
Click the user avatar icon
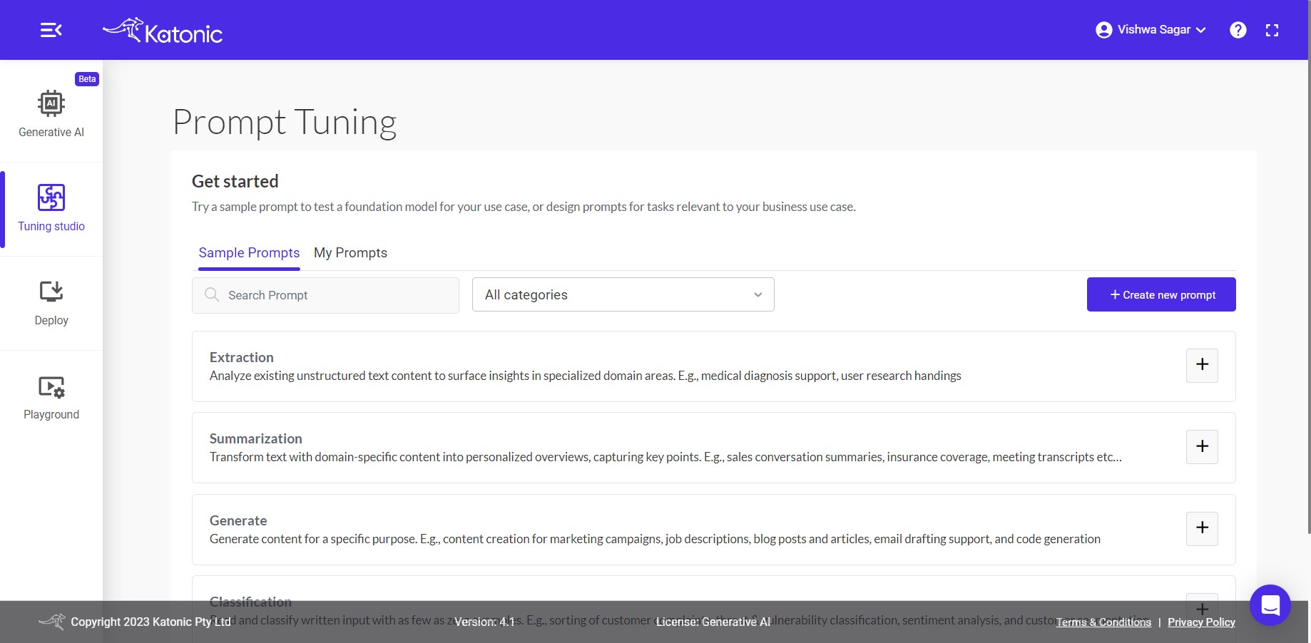[1103, 30]
